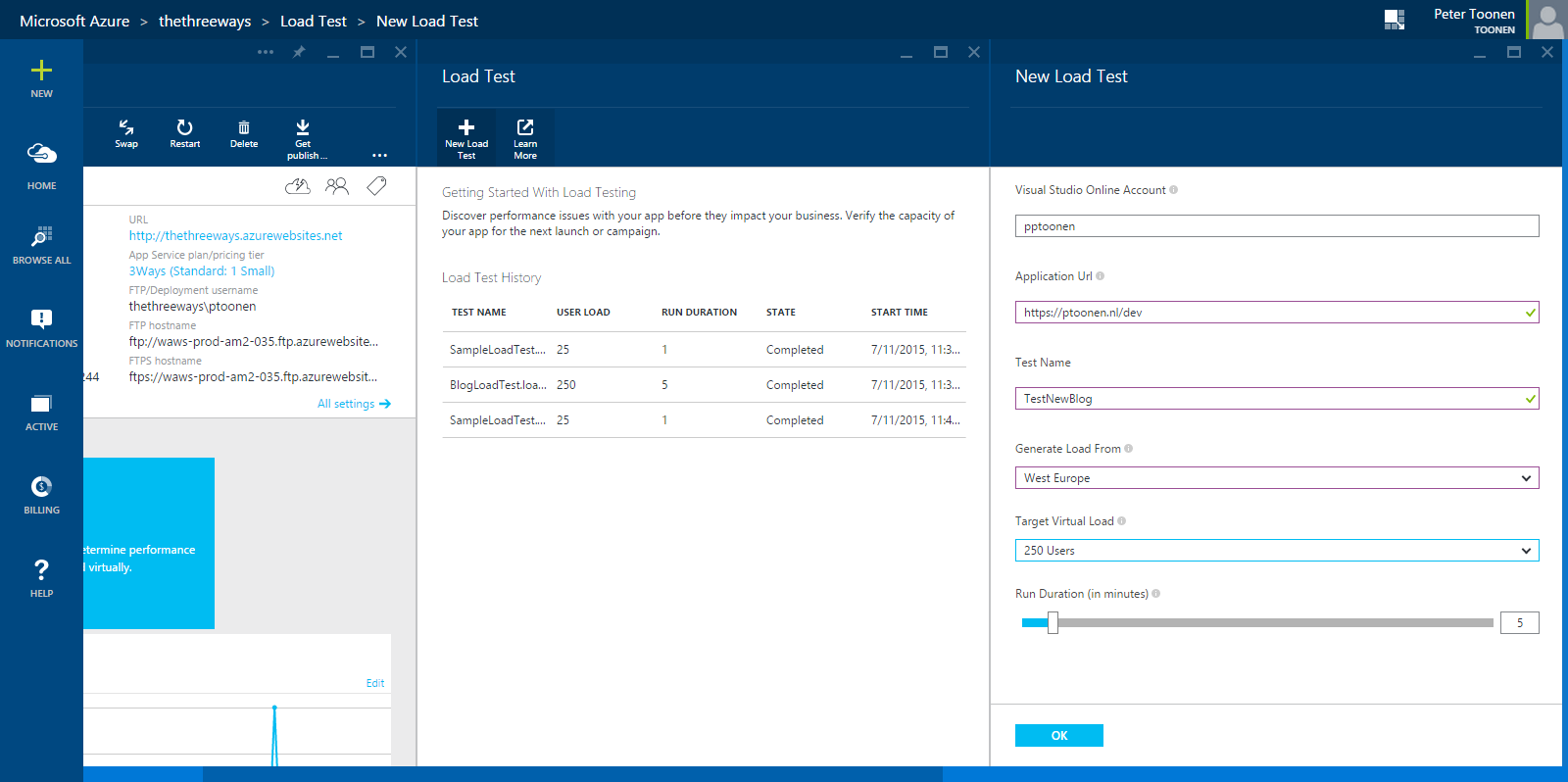Open the thethreeways.azurewebsites.net URL link
This screenshot has width=1568, height=782.
click(236, 236)
